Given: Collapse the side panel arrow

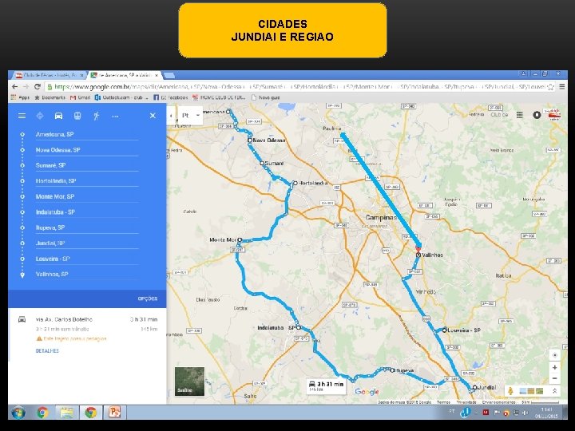Looking at the screenshot, I should click(x=171, y=116).
